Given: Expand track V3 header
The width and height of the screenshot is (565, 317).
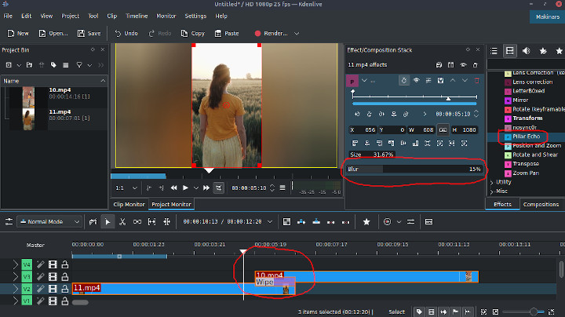Looking at the screenshot, I should point(16,277).
